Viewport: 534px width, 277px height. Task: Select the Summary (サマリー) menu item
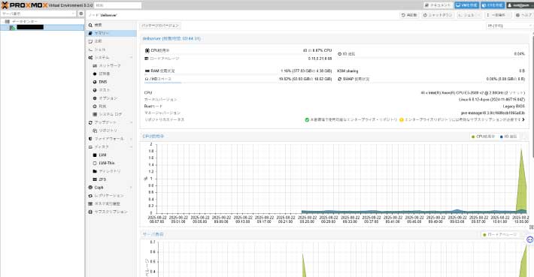[111, 33]
